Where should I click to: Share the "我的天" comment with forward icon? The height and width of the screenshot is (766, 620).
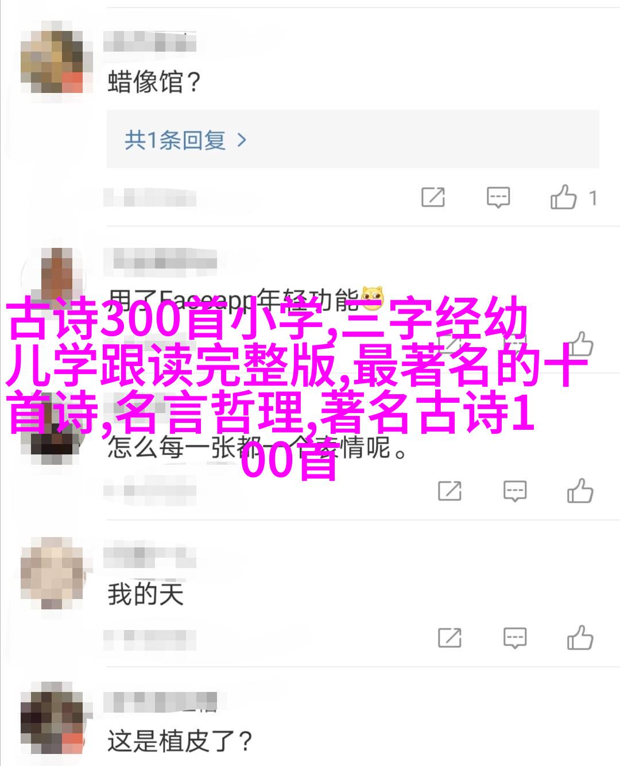point(449,637)
